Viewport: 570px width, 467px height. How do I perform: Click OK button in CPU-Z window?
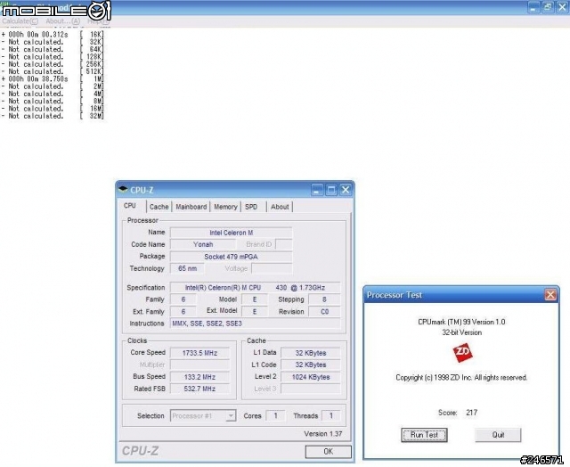tap(329, 451)
